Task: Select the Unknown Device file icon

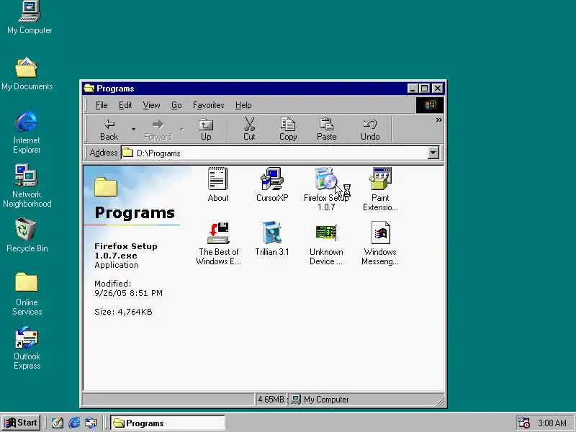Action: pyautogui.click(x=326, y=233)
